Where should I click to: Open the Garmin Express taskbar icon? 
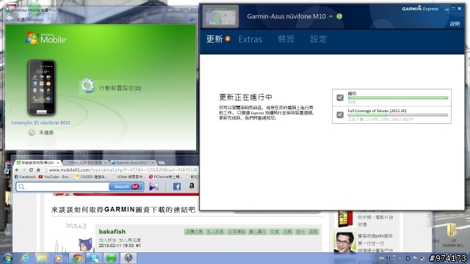click(x=129, y=258)
